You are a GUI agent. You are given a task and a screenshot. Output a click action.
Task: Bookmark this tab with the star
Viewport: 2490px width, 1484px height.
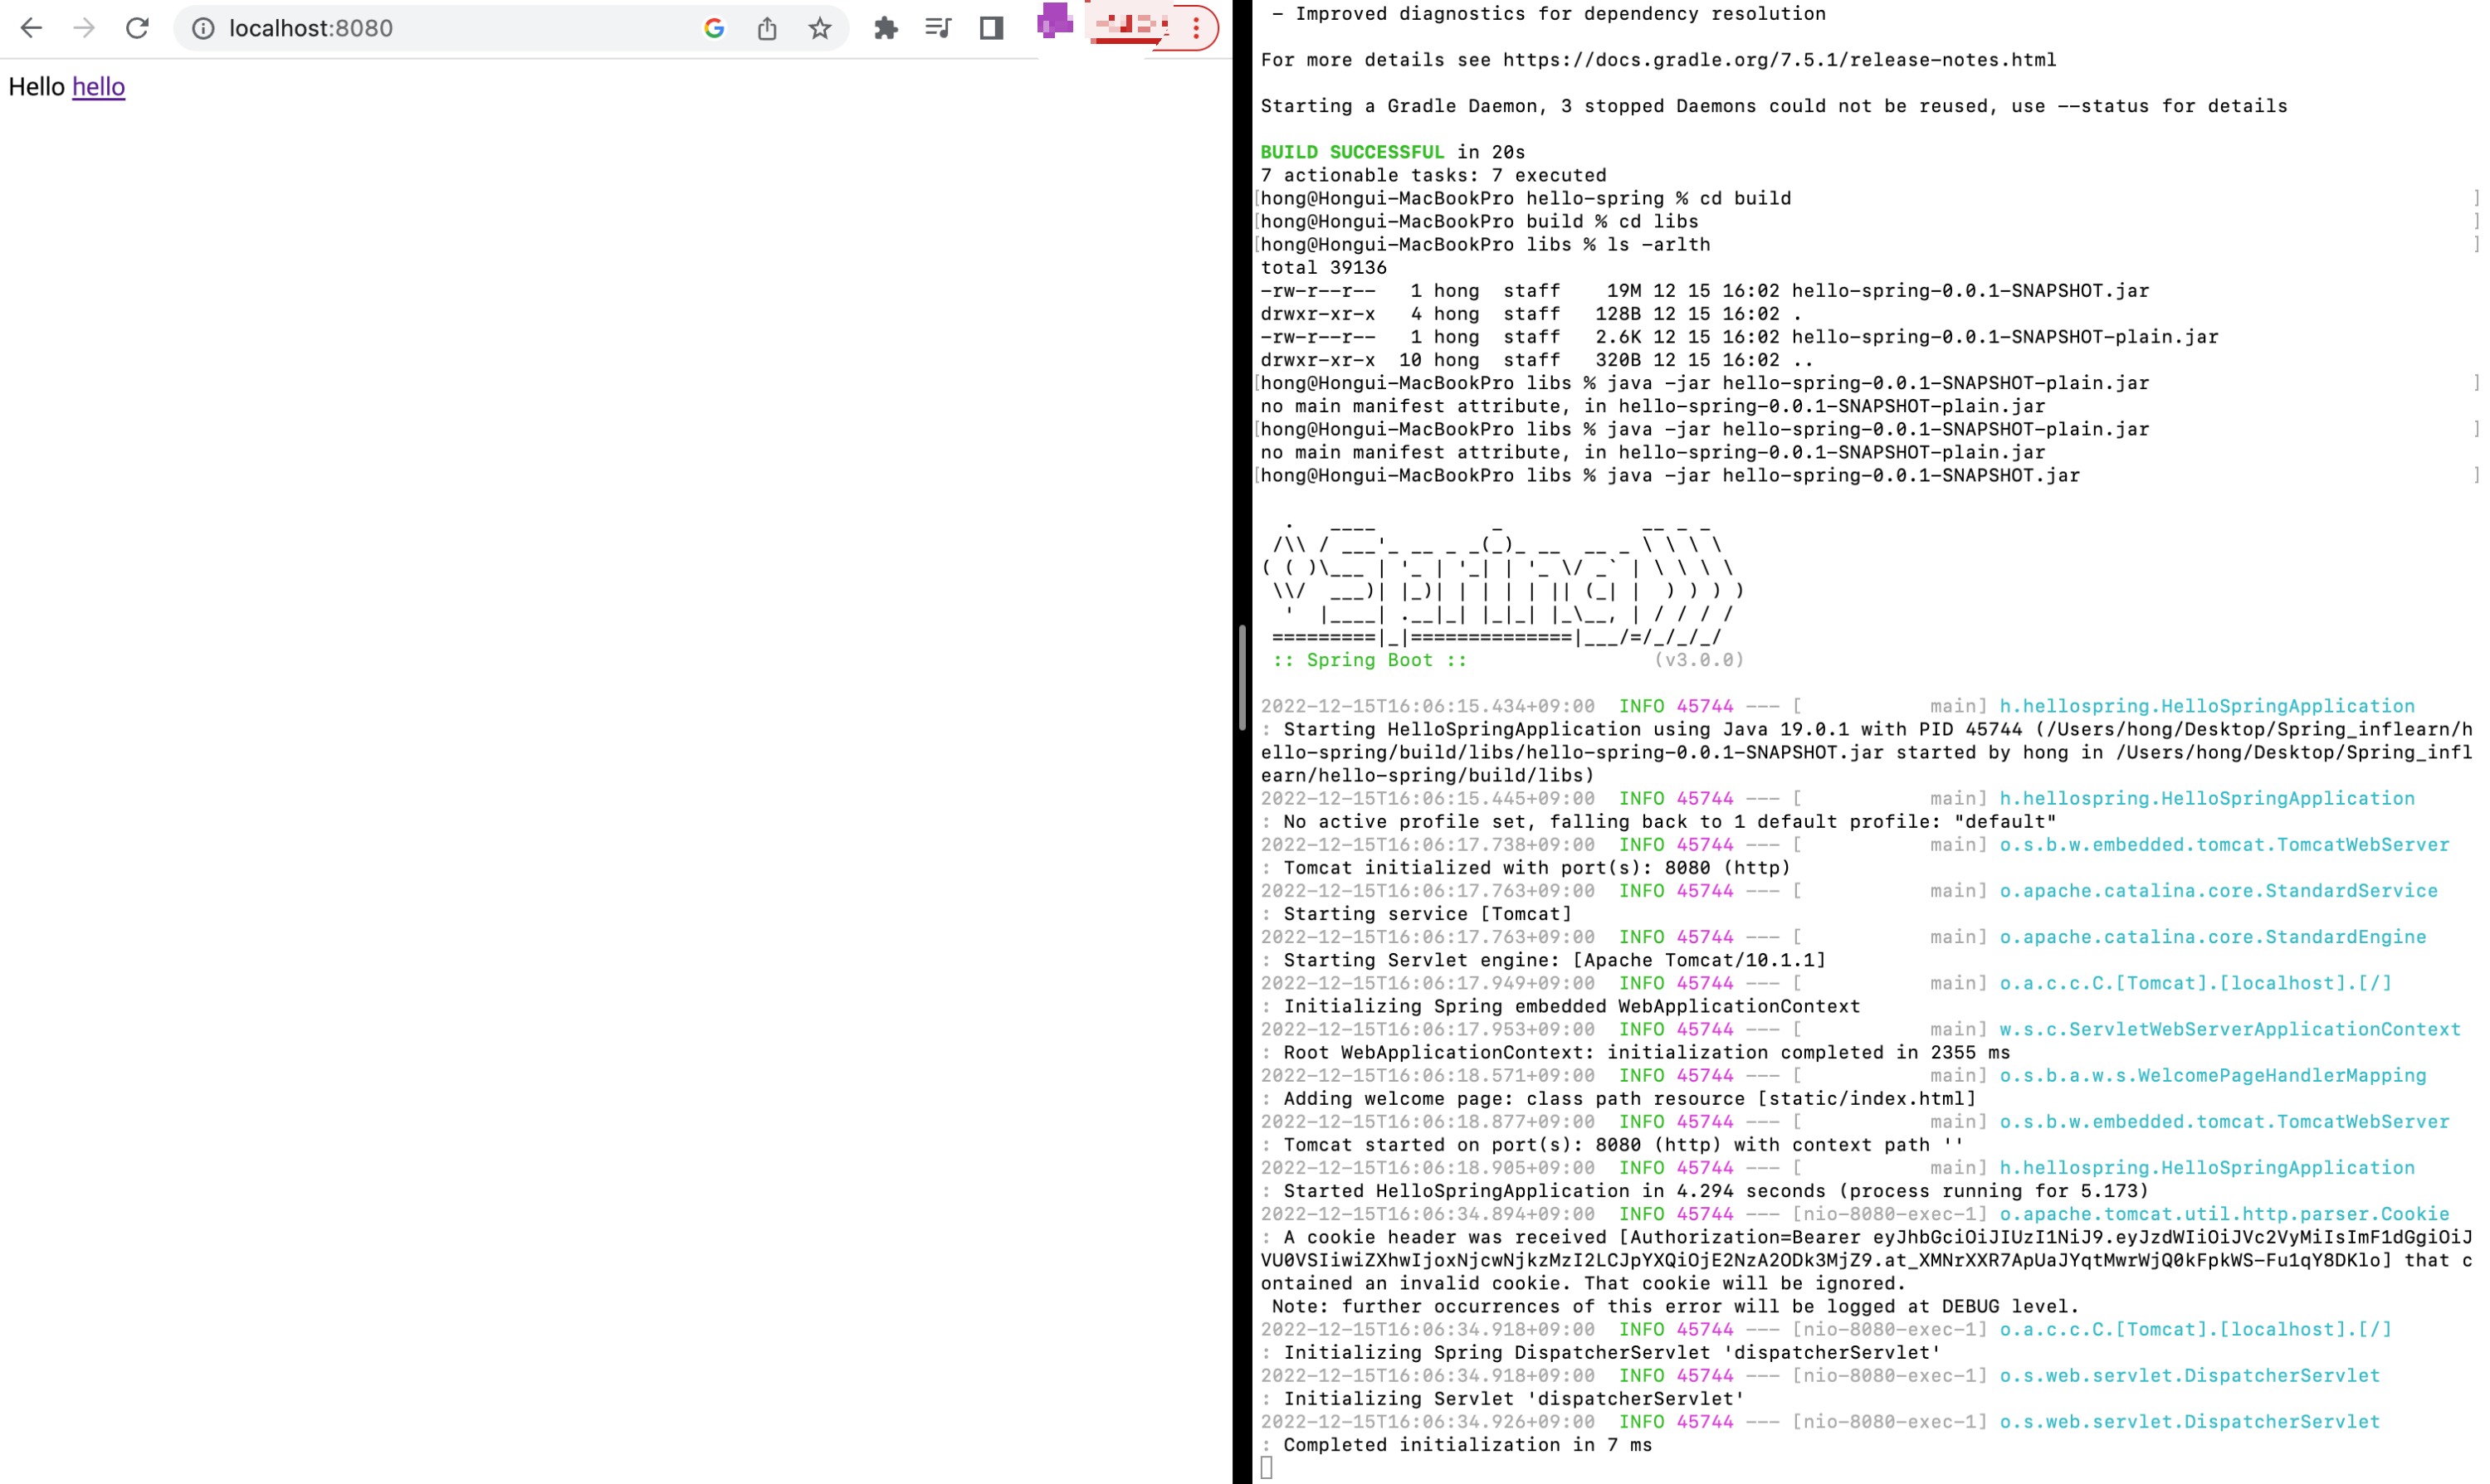[820, 28]
